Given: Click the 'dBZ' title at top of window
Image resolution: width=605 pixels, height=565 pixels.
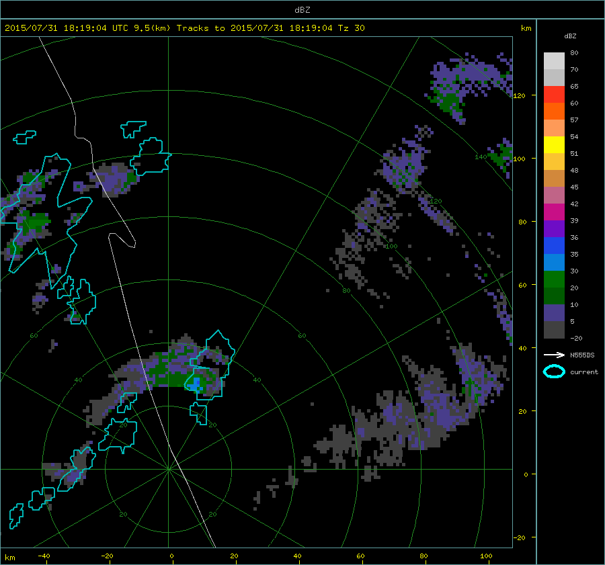Looking at the screenshot, I should coord(302,9).
